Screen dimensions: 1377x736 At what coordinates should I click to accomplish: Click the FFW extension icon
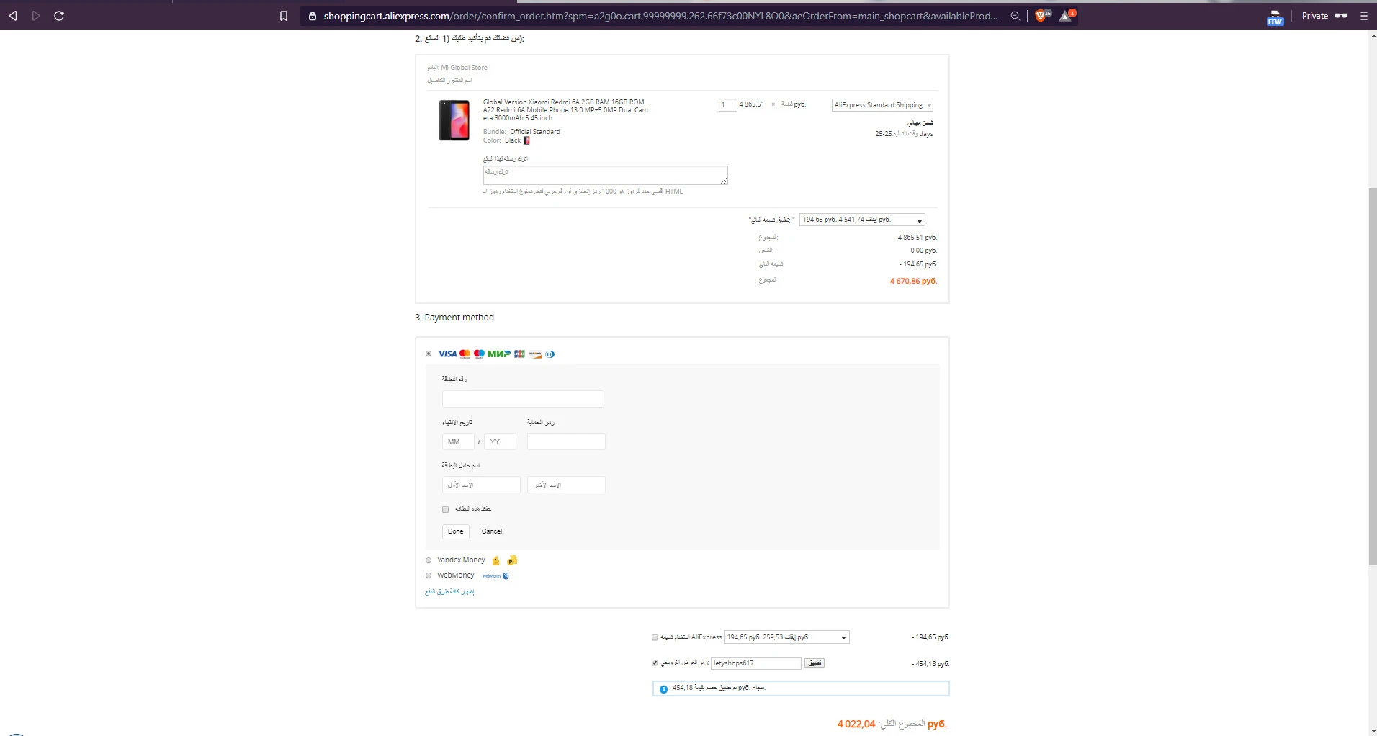coord(1275,17)
